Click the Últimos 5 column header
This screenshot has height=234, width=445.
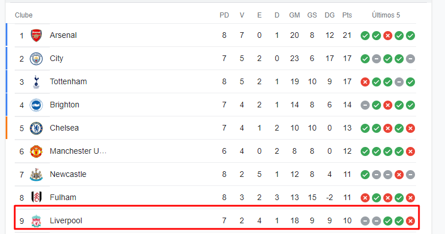click(x=386, y=15)
